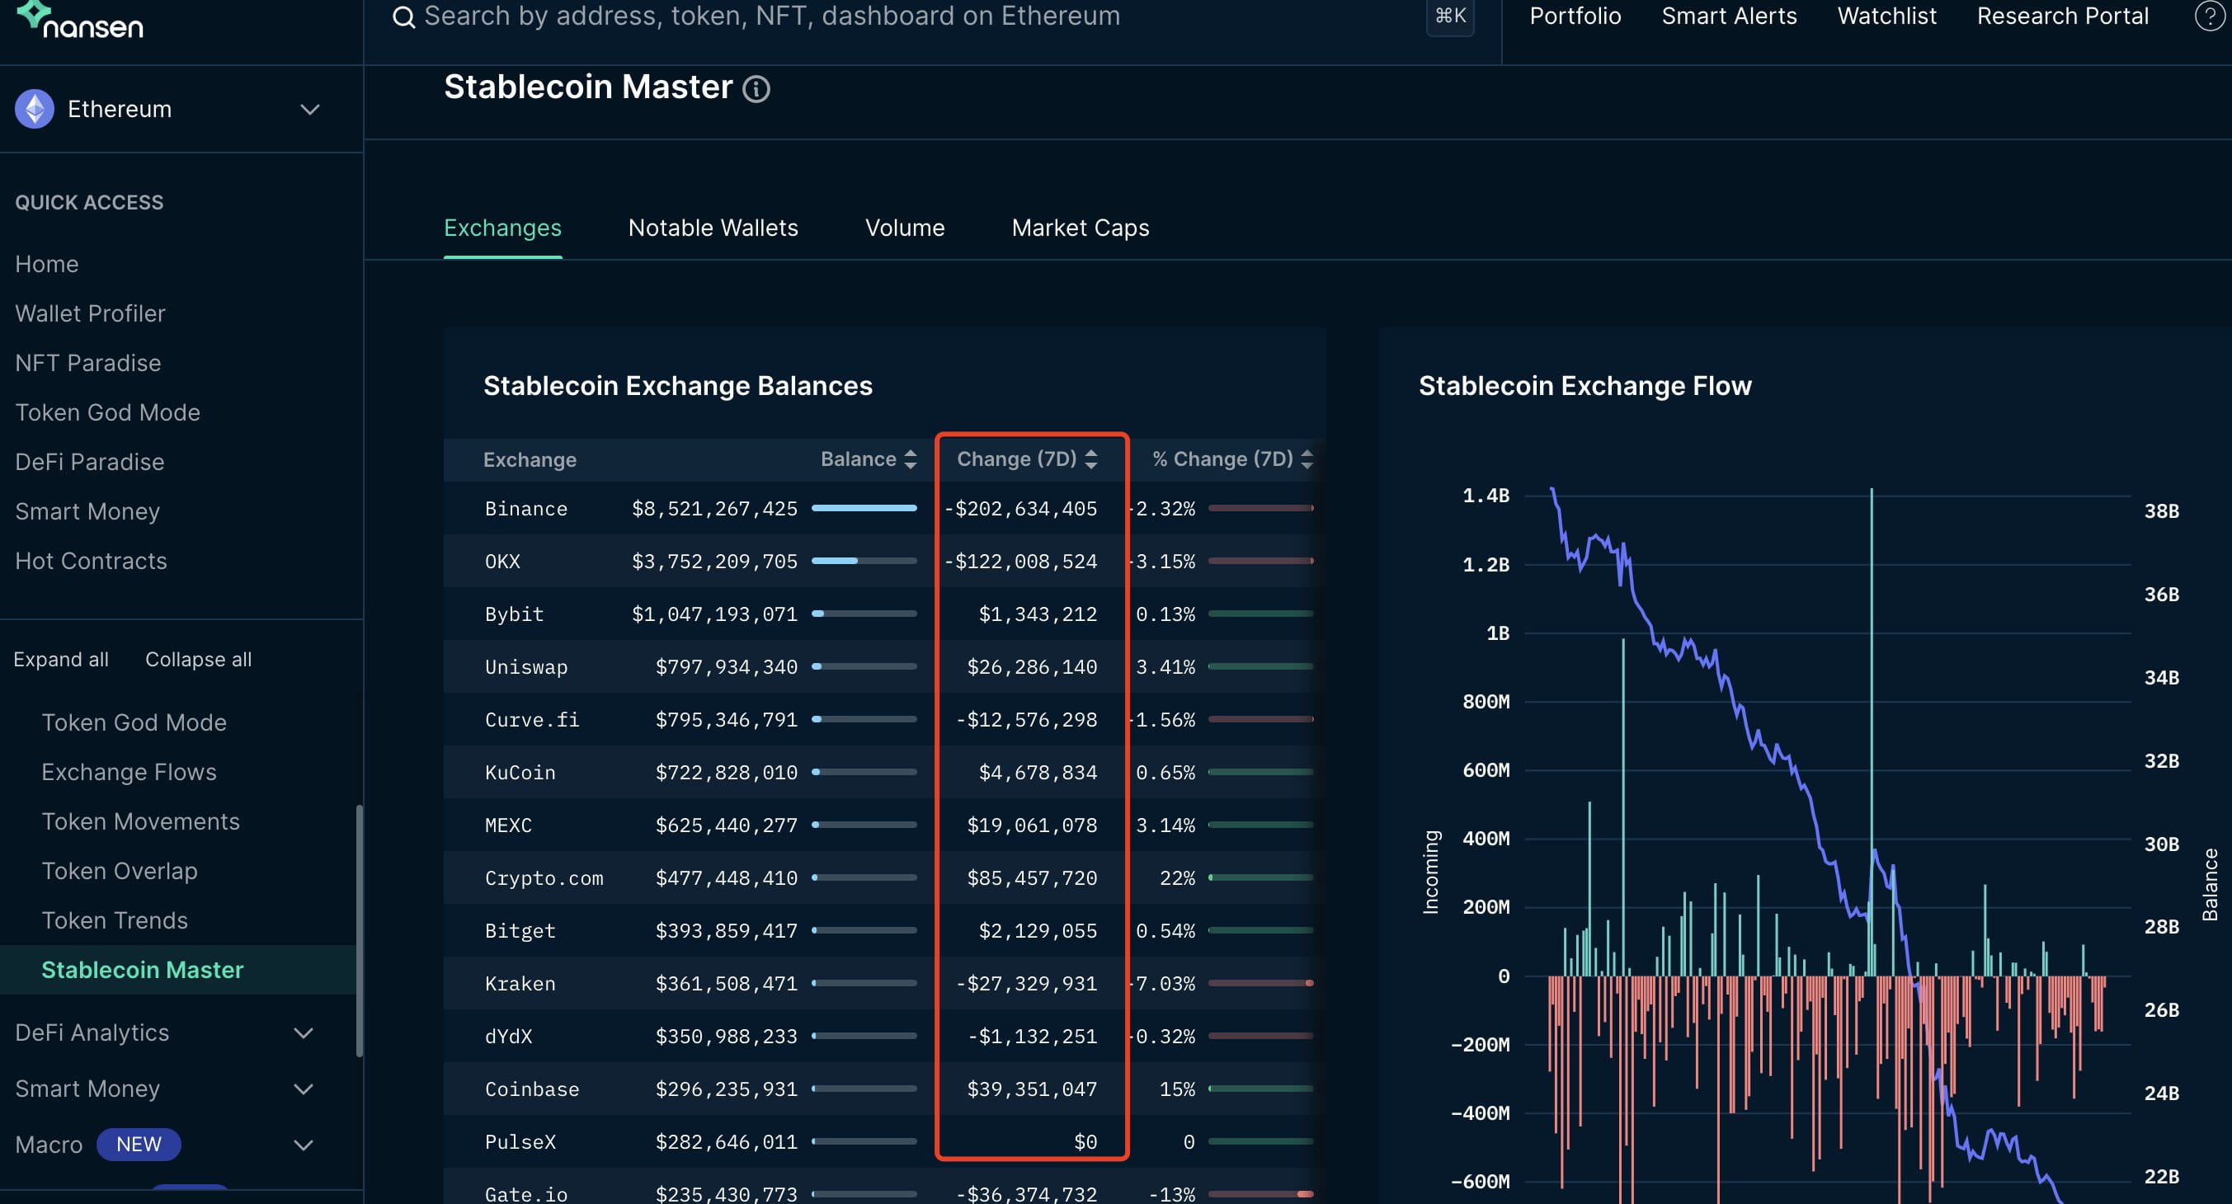Click the sidebar scrollbar
The height and width of the screenshot is (1204, 2232).
pos(359,930)
